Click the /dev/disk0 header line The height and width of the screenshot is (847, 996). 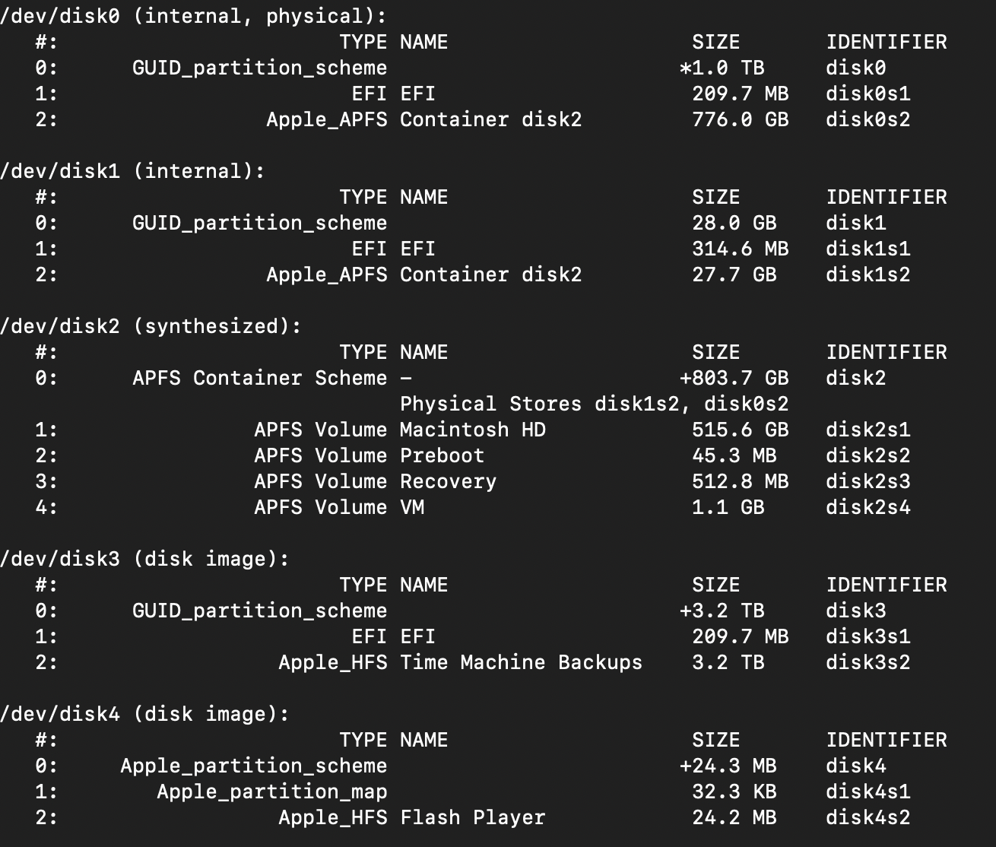[193, 16]
